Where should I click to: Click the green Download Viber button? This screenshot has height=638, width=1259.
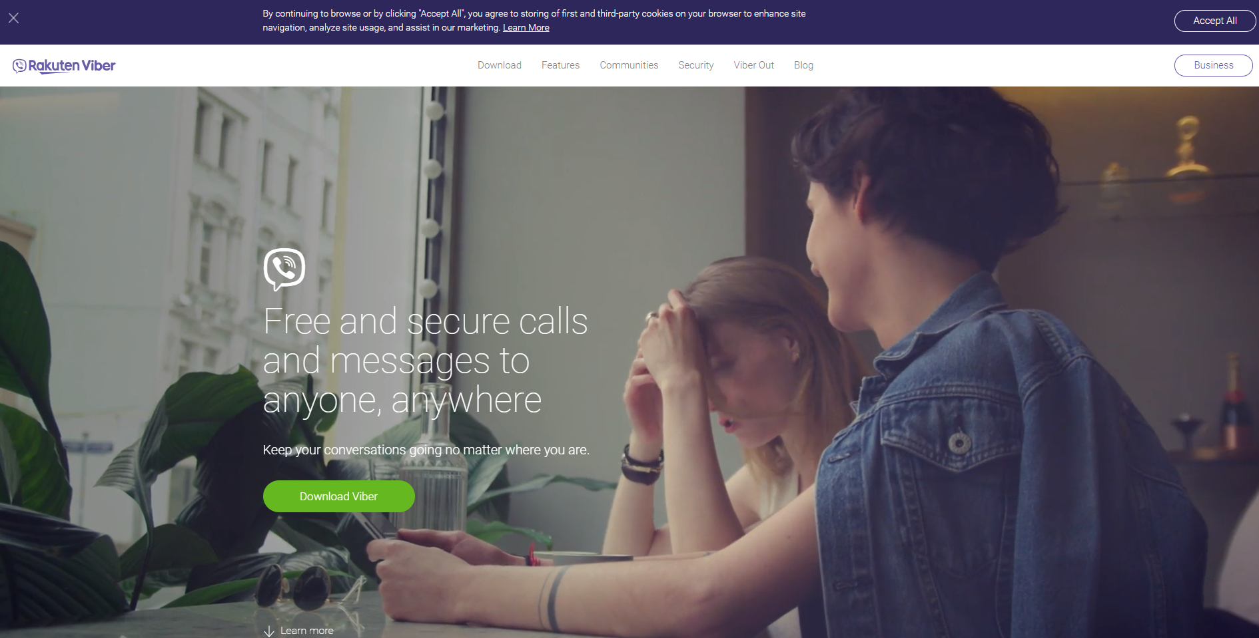(x=338, y=496)
